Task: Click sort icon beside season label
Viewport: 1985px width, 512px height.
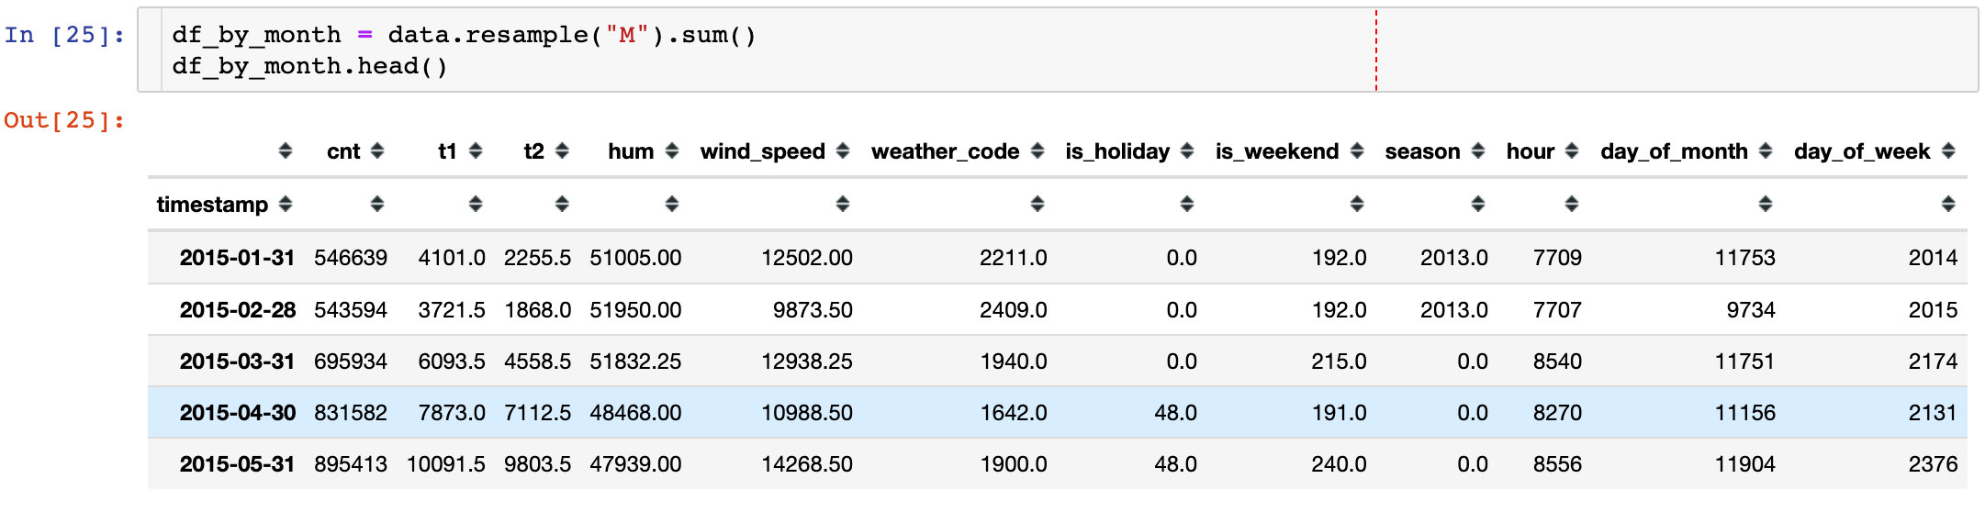Action: point(1477,151)
